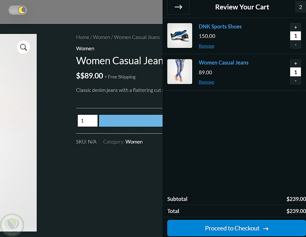
Task: Decrease DNK Sports Shoes quantity with minus
Action: pyautogui.click(x=295, y=45)
